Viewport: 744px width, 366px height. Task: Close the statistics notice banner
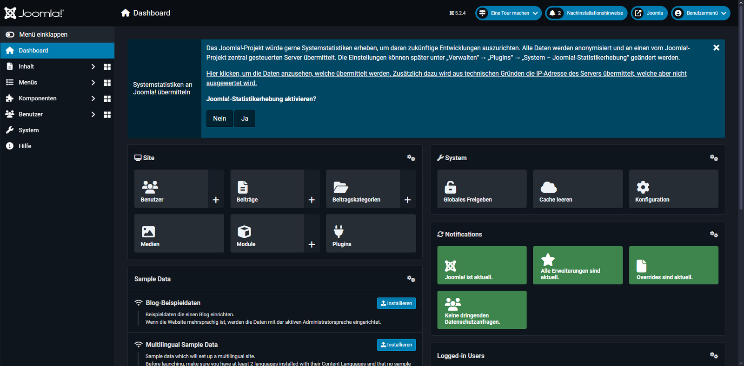tap(716, 48)
